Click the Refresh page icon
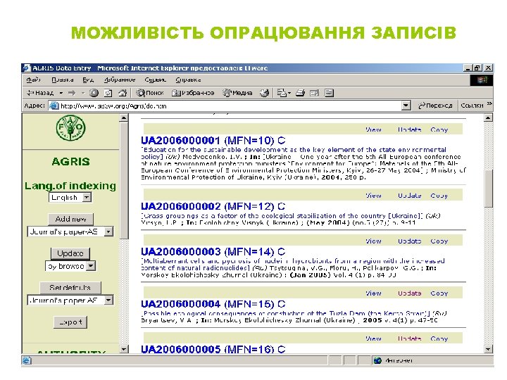 pyautogui.click(x=108, y=93)
